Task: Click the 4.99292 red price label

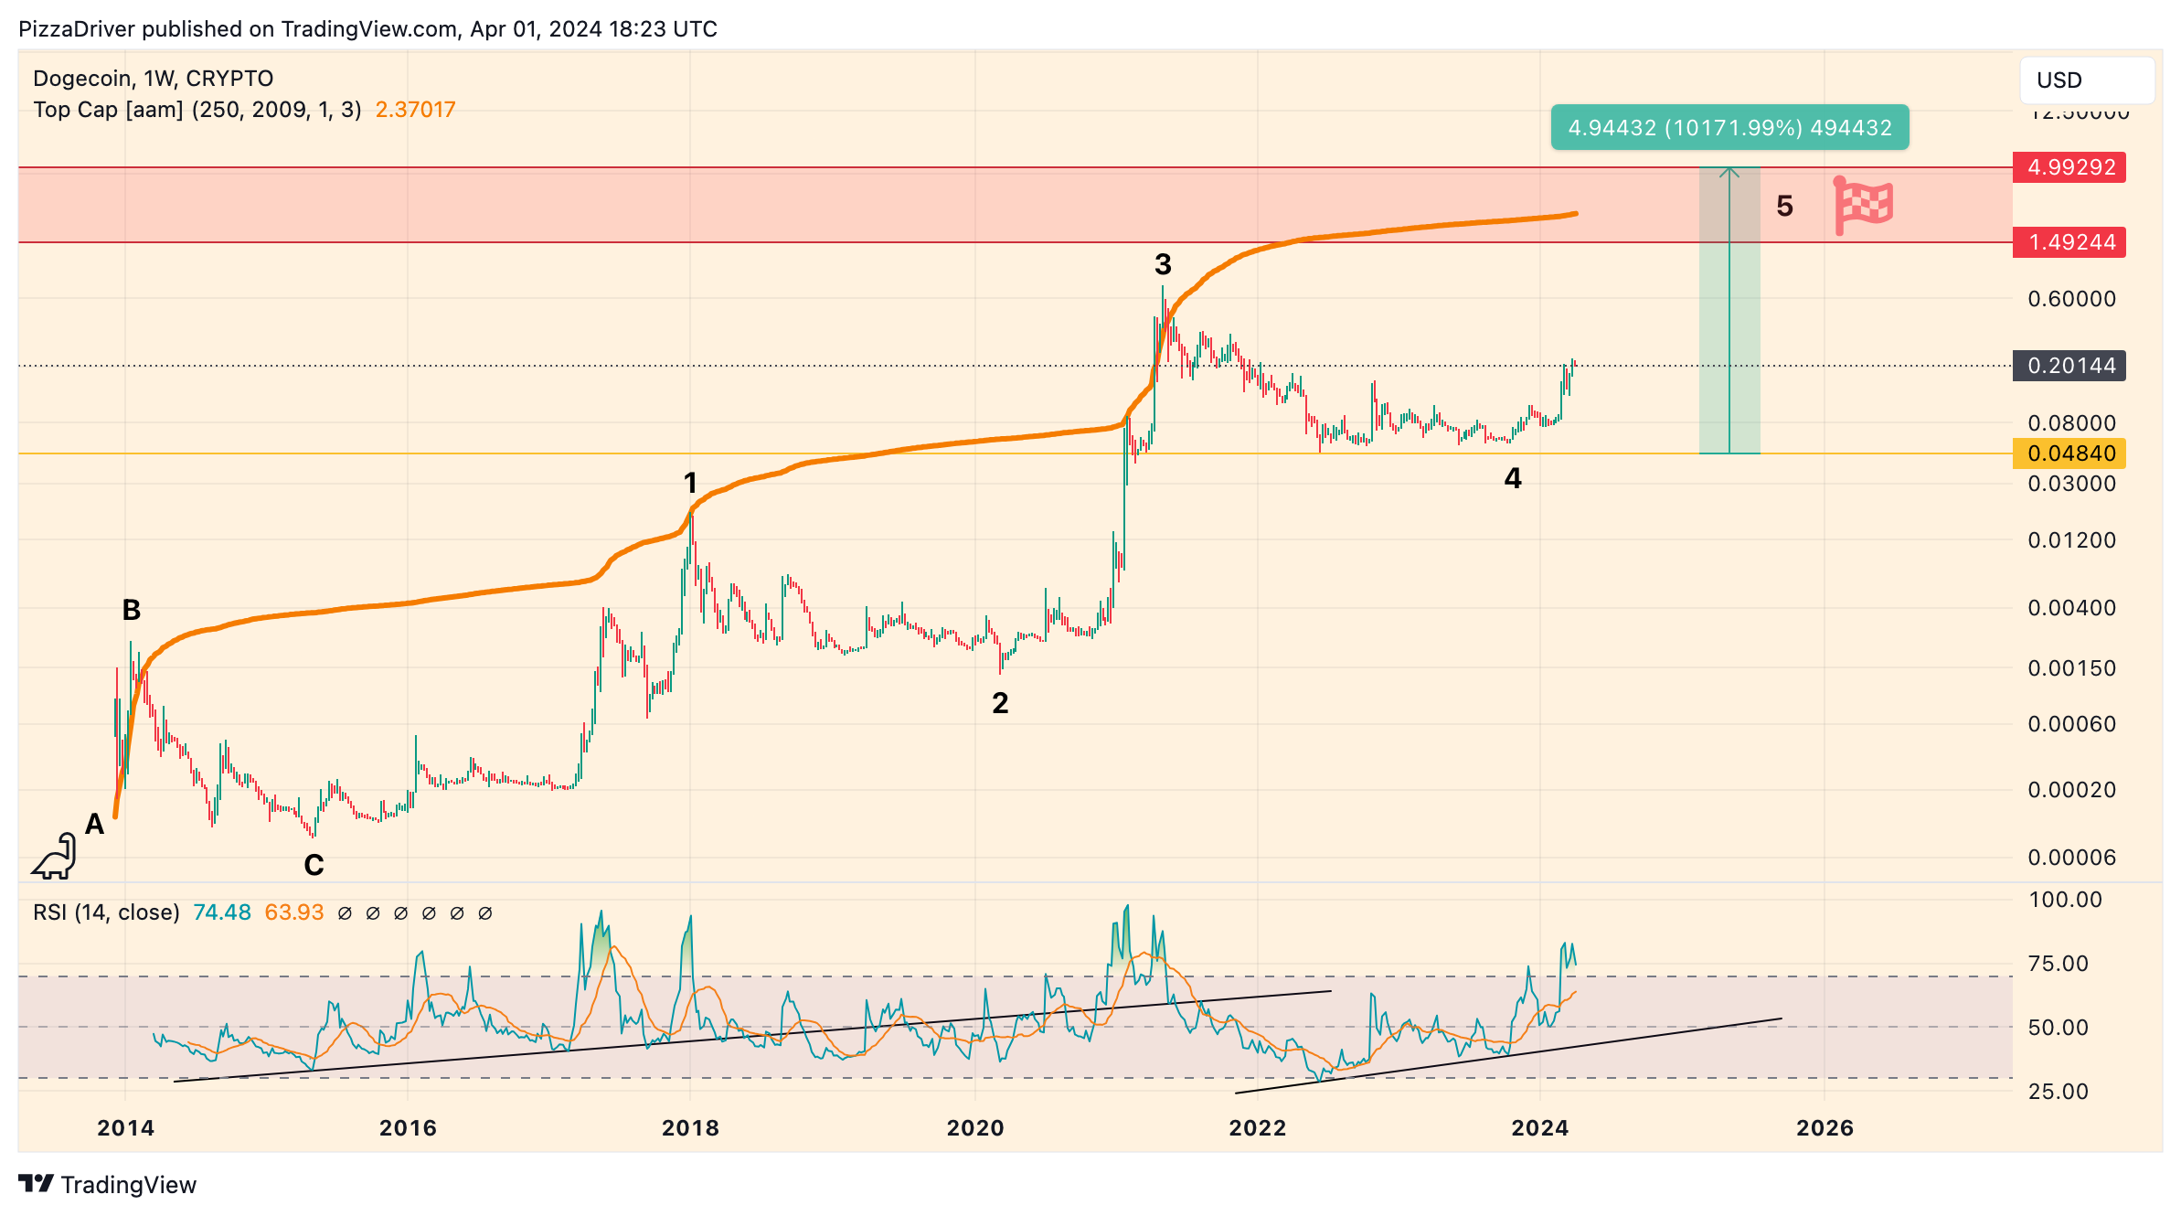Action: [2069, 167]
